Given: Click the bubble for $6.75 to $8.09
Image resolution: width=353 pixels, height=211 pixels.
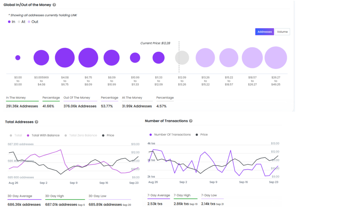Looking at the screenshot, I should pos(88,57).
